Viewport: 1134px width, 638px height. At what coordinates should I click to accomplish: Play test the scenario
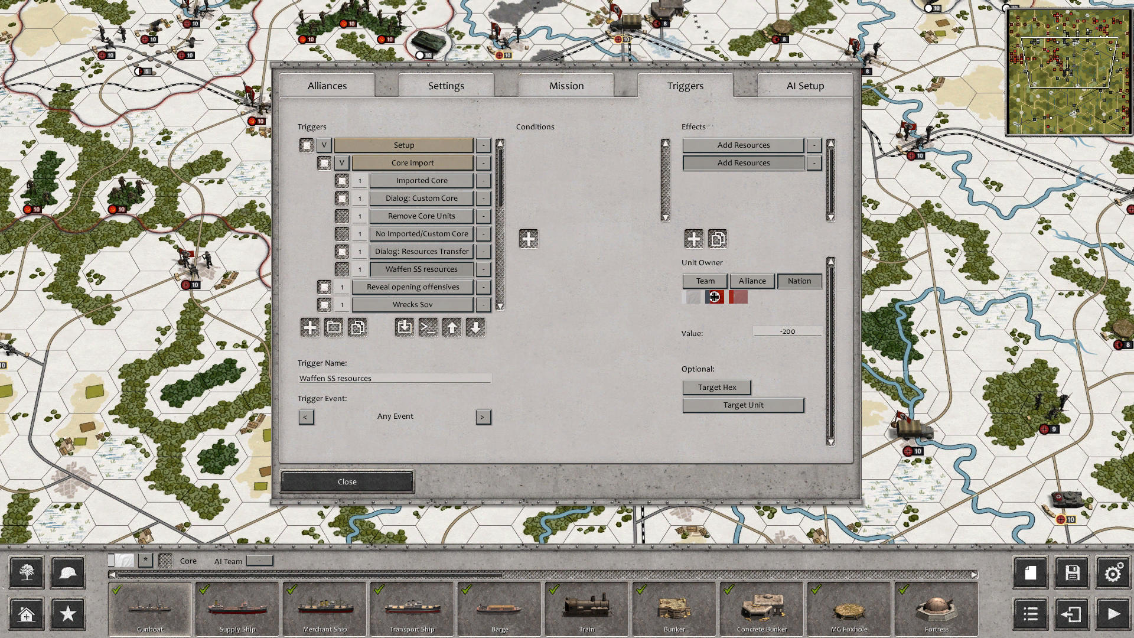1113,614
